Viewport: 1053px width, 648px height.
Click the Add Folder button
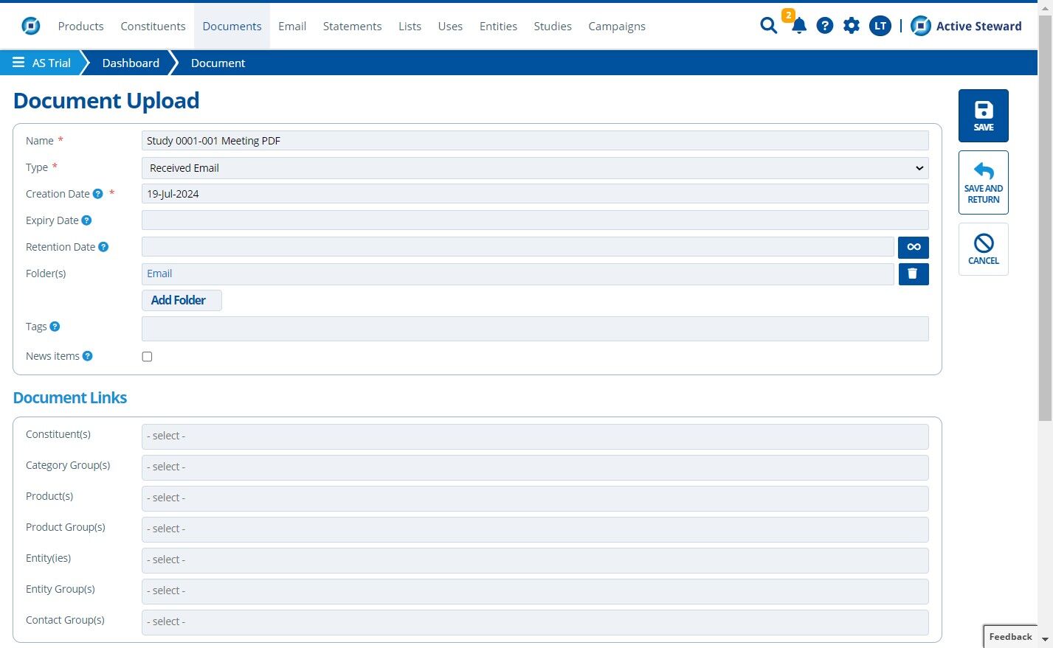tap(182, 300)
